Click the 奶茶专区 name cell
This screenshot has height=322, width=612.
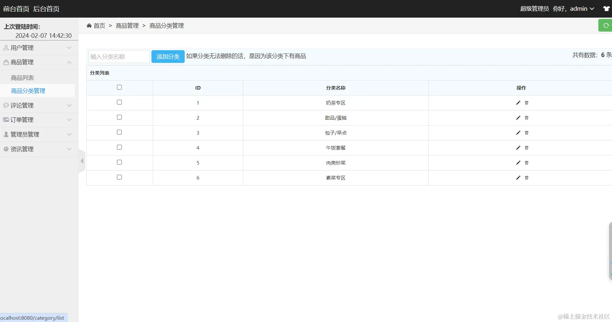pyautogui.click(x=336, y=103)
